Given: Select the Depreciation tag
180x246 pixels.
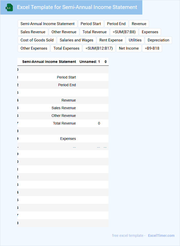Looking at the screenshot, I should tap(158, 40).
